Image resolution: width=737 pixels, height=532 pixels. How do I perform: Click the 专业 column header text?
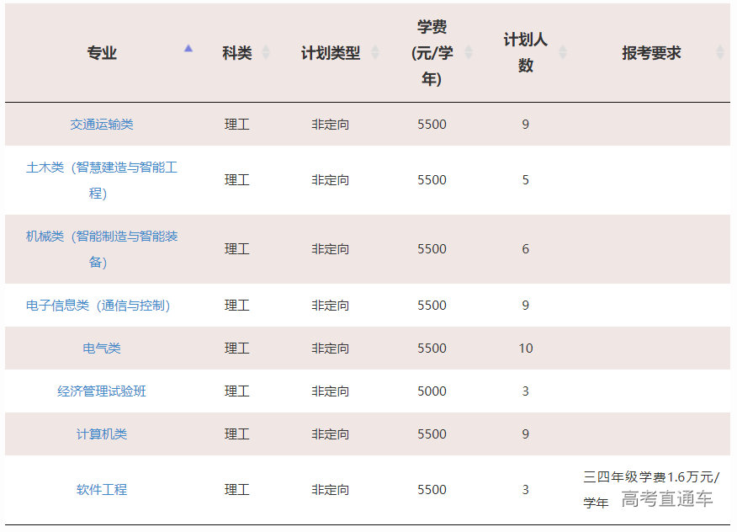102,53
